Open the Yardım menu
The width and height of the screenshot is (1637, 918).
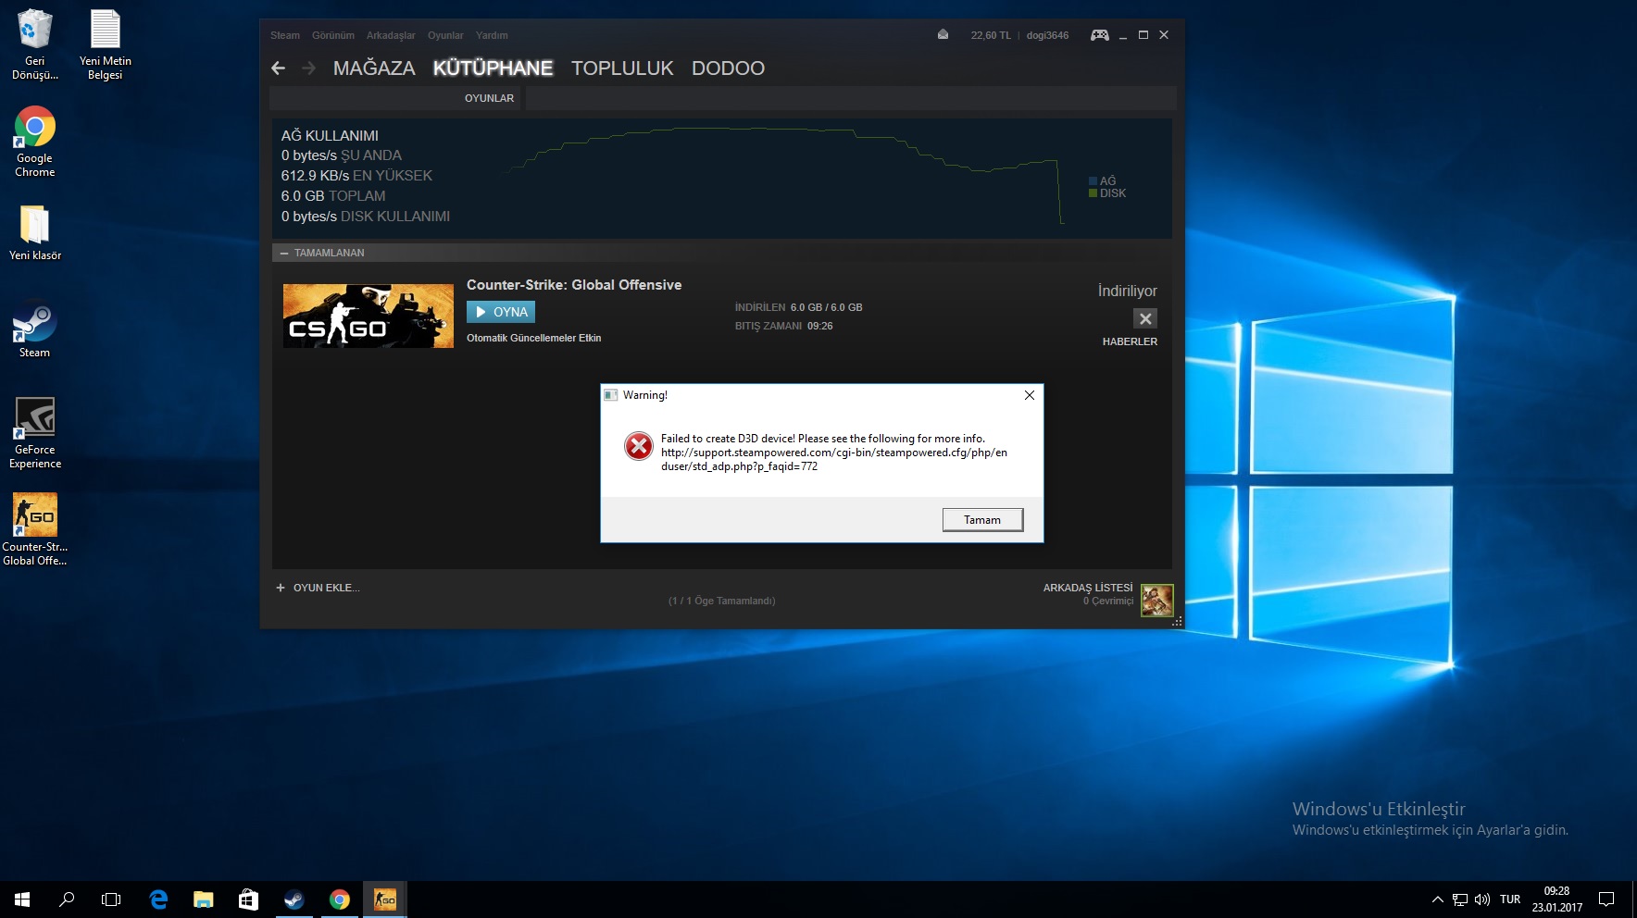pyautogui.click(x=492, y=35)
